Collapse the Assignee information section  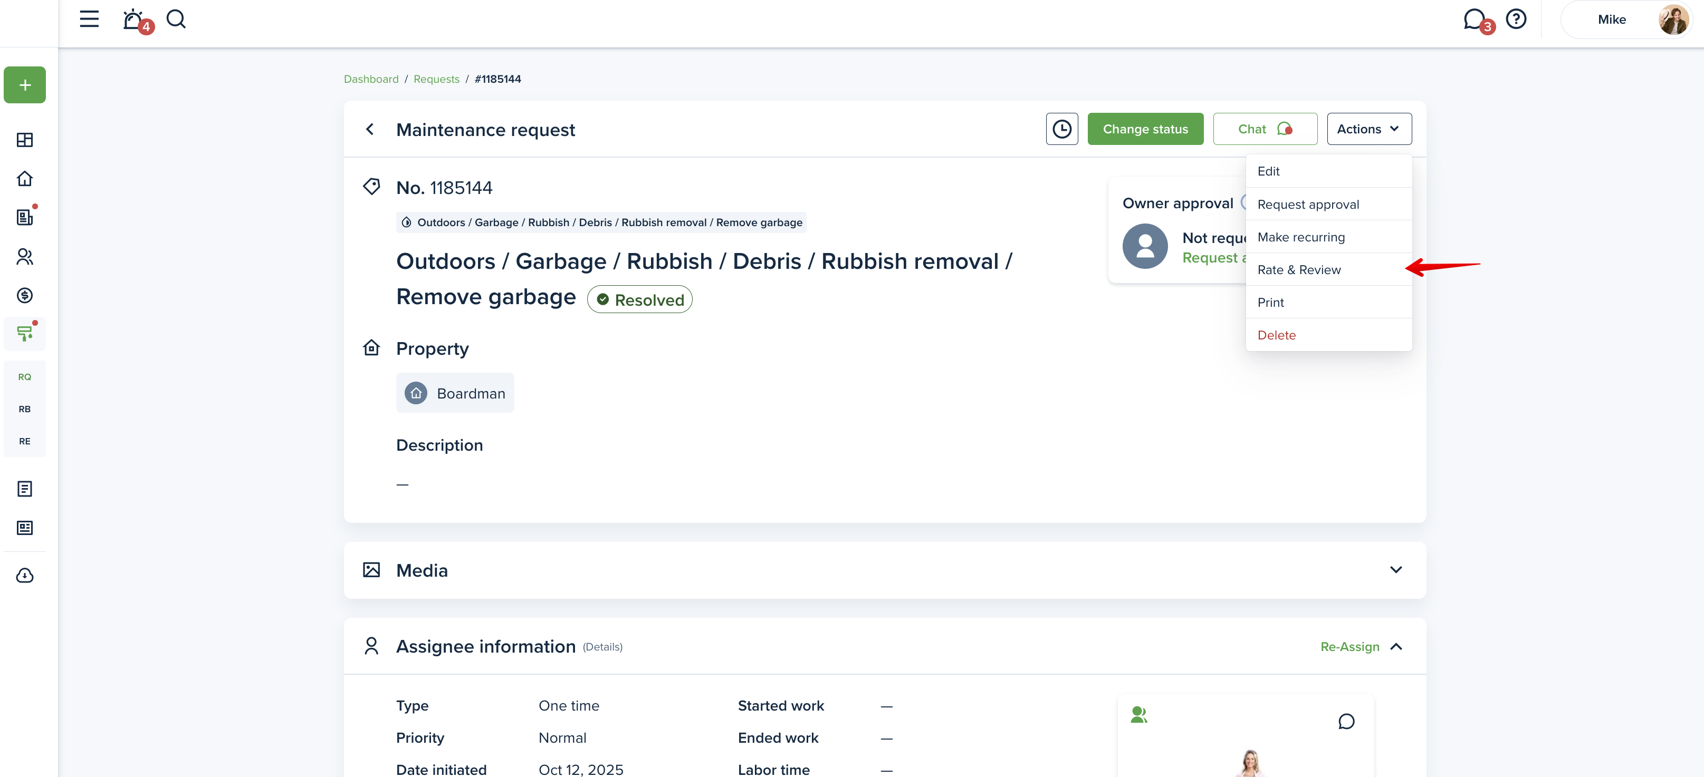[x=1396, y=646]
